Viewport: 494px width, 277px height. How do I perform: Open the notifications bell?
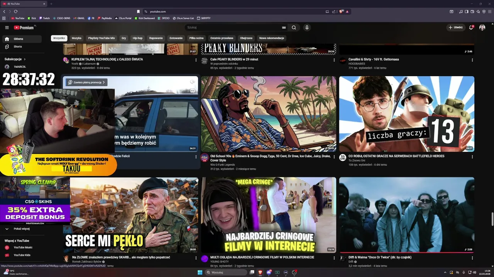(471, 27)
